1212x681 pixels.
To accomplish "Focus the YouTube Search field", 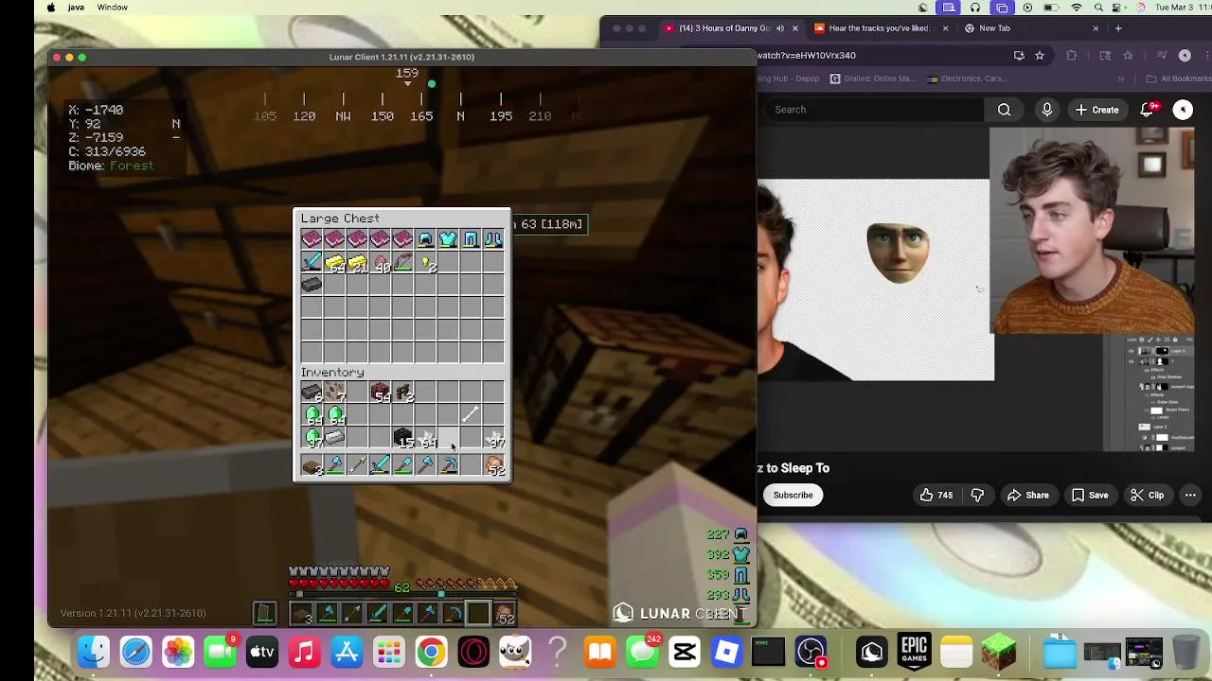I will click(876, 110).
